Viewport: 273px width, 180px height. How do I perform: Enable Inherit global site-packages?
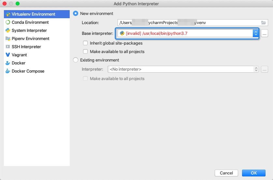pos(86,43)
